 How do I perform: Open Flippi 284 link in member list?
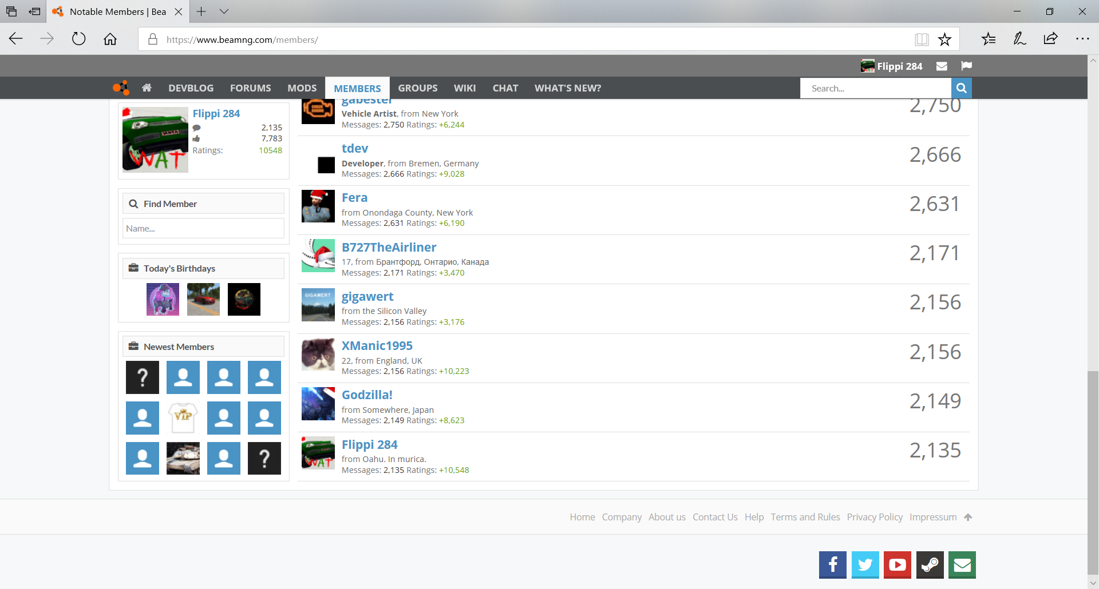(370, 444)
